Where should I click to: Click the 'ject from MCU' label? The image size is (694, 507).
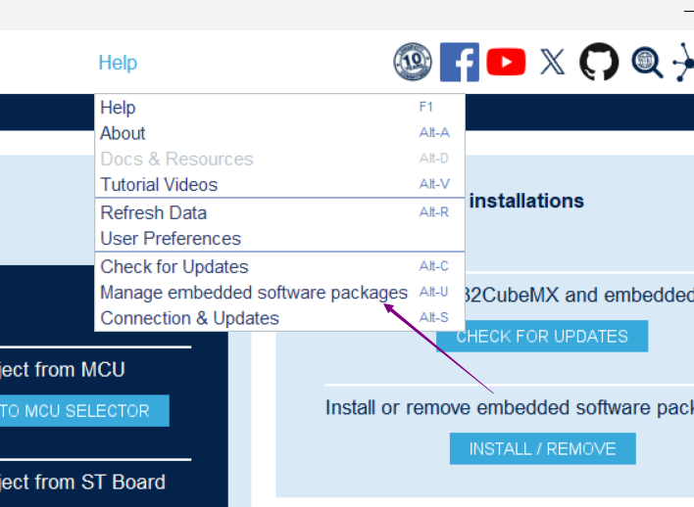click(63, 370)
